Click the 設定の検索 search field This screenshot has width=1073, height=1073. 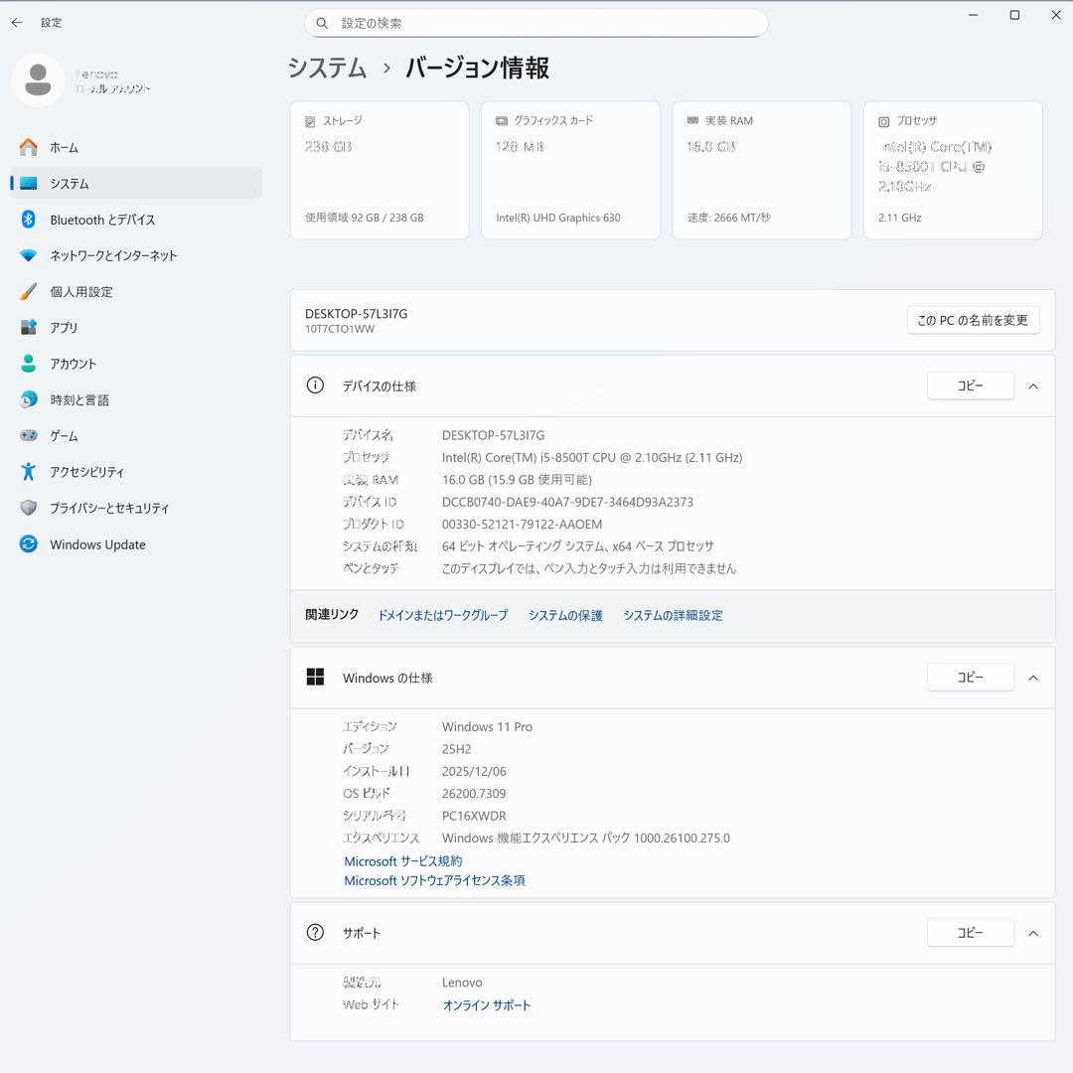tap(536, 22)
